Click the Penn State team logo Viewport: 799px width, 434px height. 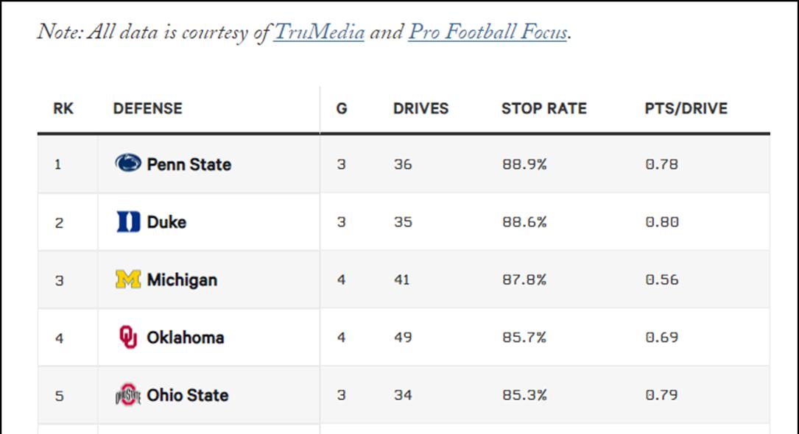[128, 163]
